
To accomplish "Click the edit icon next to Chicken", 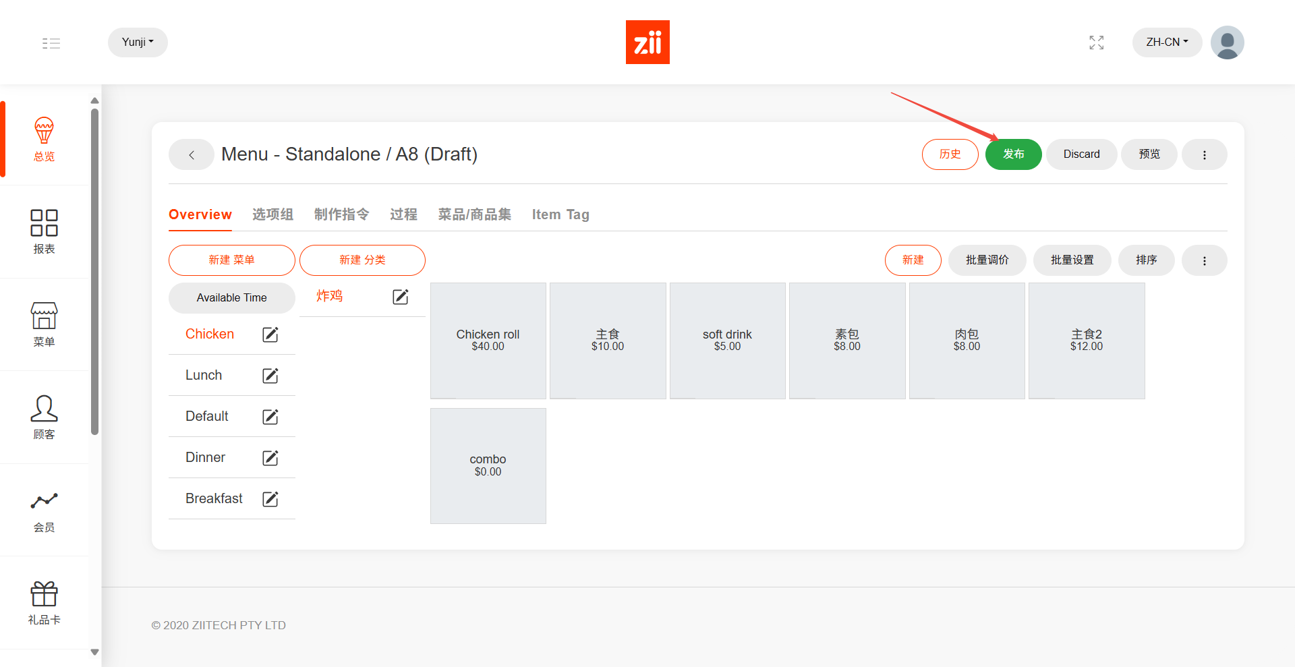I will (270, 335).
